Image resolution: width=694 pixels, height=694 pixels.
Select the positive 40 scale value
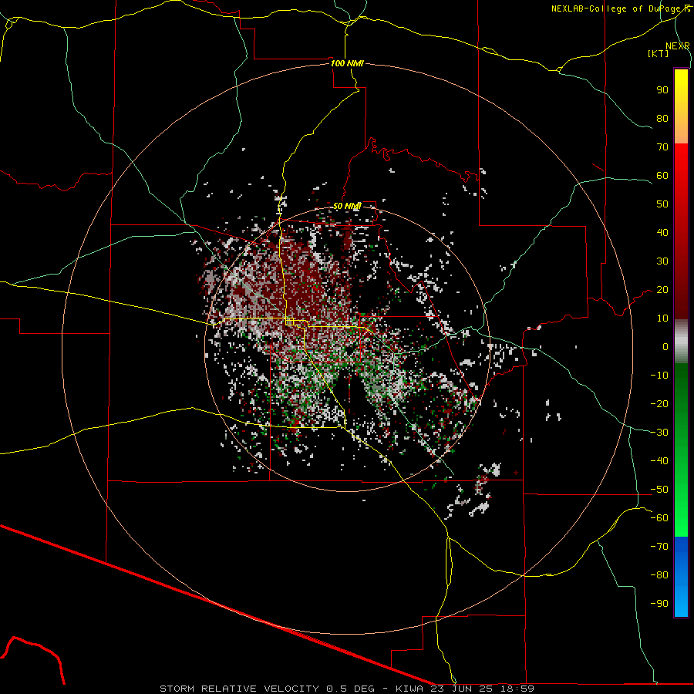(662, 232)
